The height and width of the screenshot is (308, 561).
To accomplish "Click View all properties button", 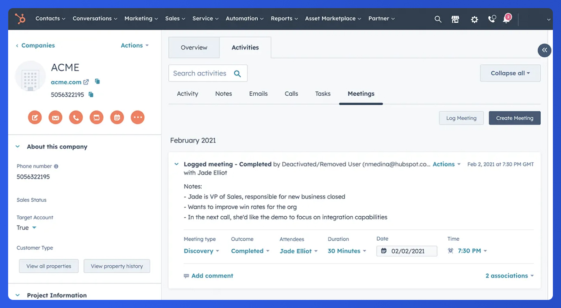I will [x=49, y=266].
